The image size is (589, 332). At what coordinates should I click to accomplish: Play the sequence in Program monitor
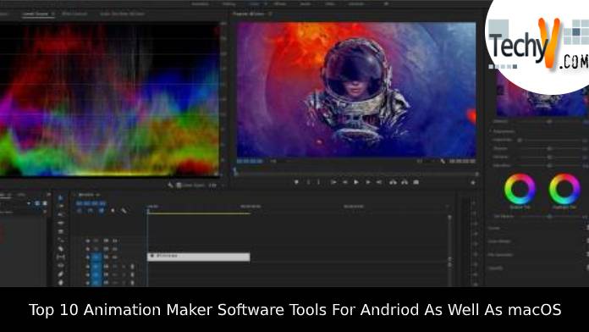[x=356, y=182]
